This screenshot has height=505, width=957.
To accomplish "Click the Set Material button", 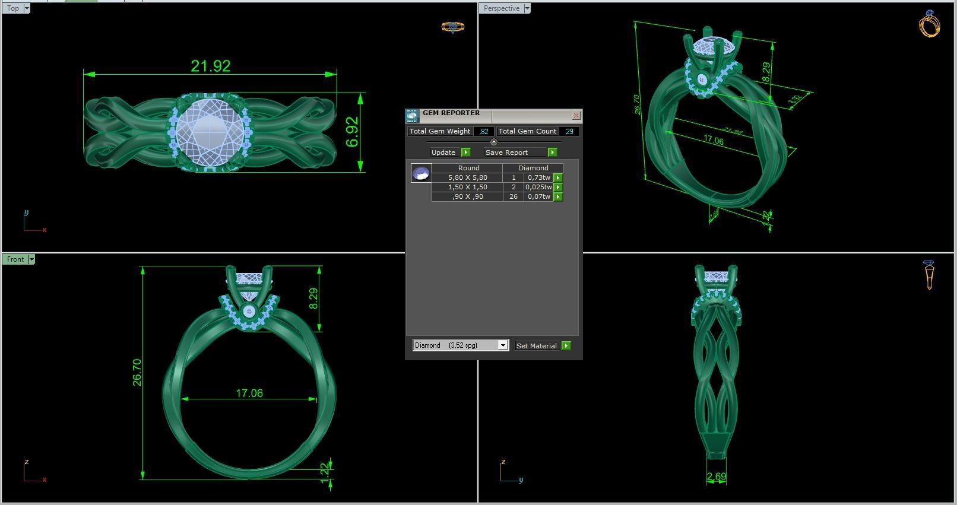I will click(x=537, y=345).
